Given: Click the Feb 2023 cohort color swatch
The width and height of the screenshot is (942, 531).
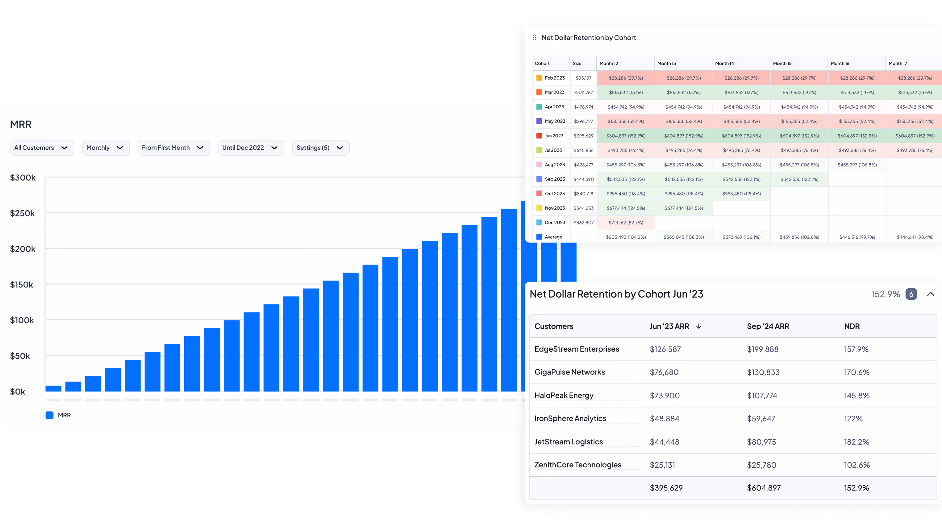Looking at the screenshot, I should (x=539, y=78).
